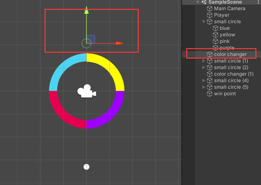Select the blue child object
Image resolution: width=261 pixels, height=185 pixels.
coord(225,28)
